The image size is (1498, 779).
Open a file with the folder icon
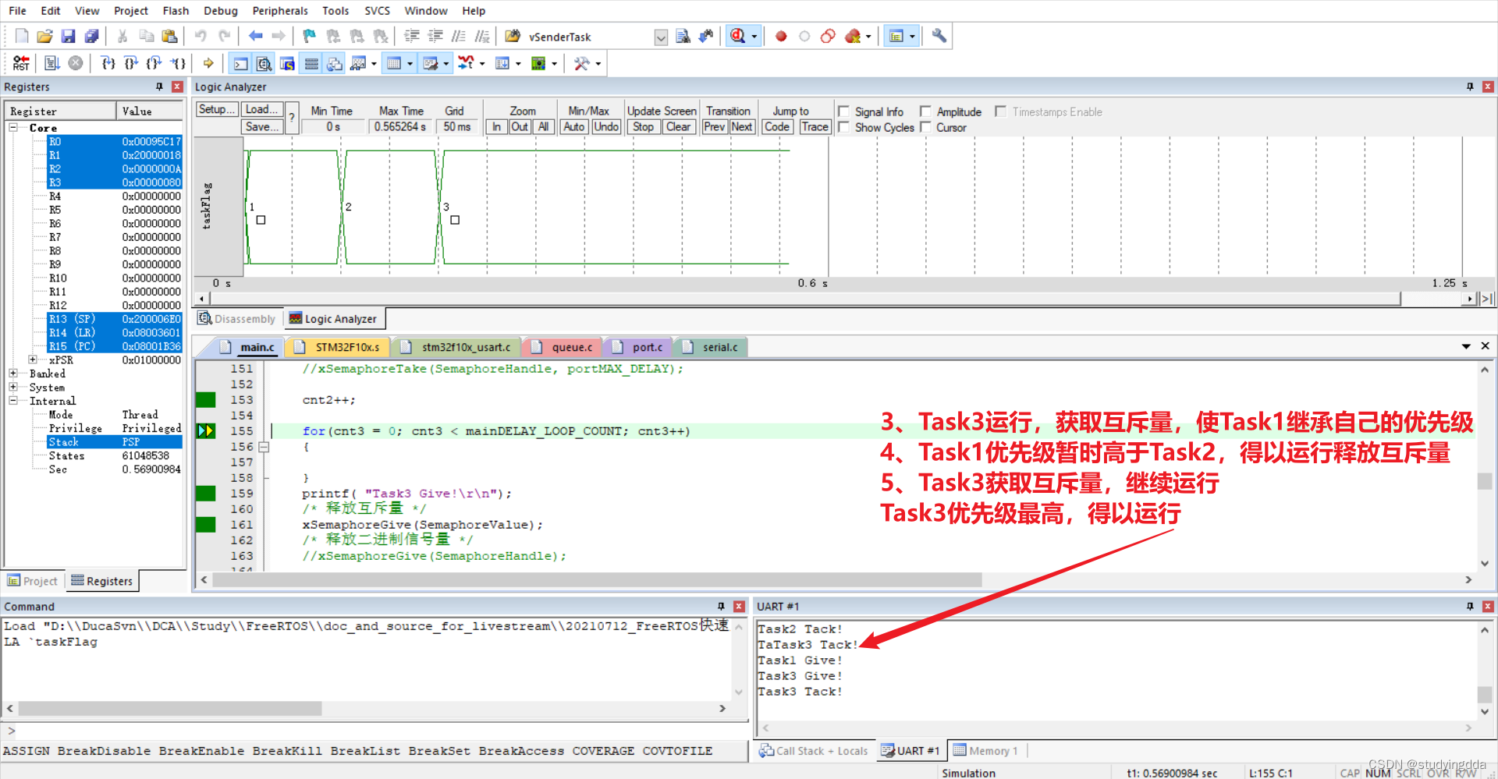(45, 36)
